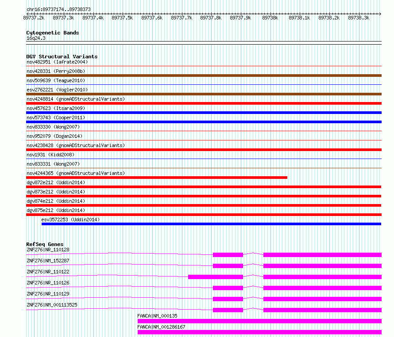Click the brown bar under nsv428331

tap(204, 76)
